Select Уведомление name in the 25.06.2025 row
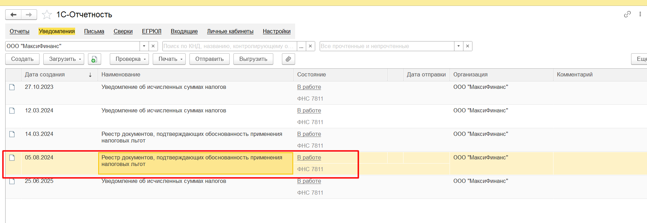The image size is (647, 223). coord(164,181)
